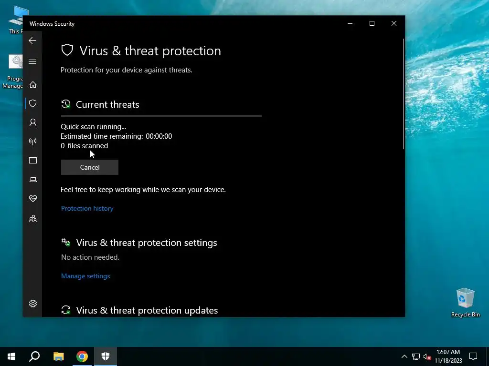Click the Windows Security vertical scrollbar
The height and width of the screenshot is (366, 489).
click(404, 94)
